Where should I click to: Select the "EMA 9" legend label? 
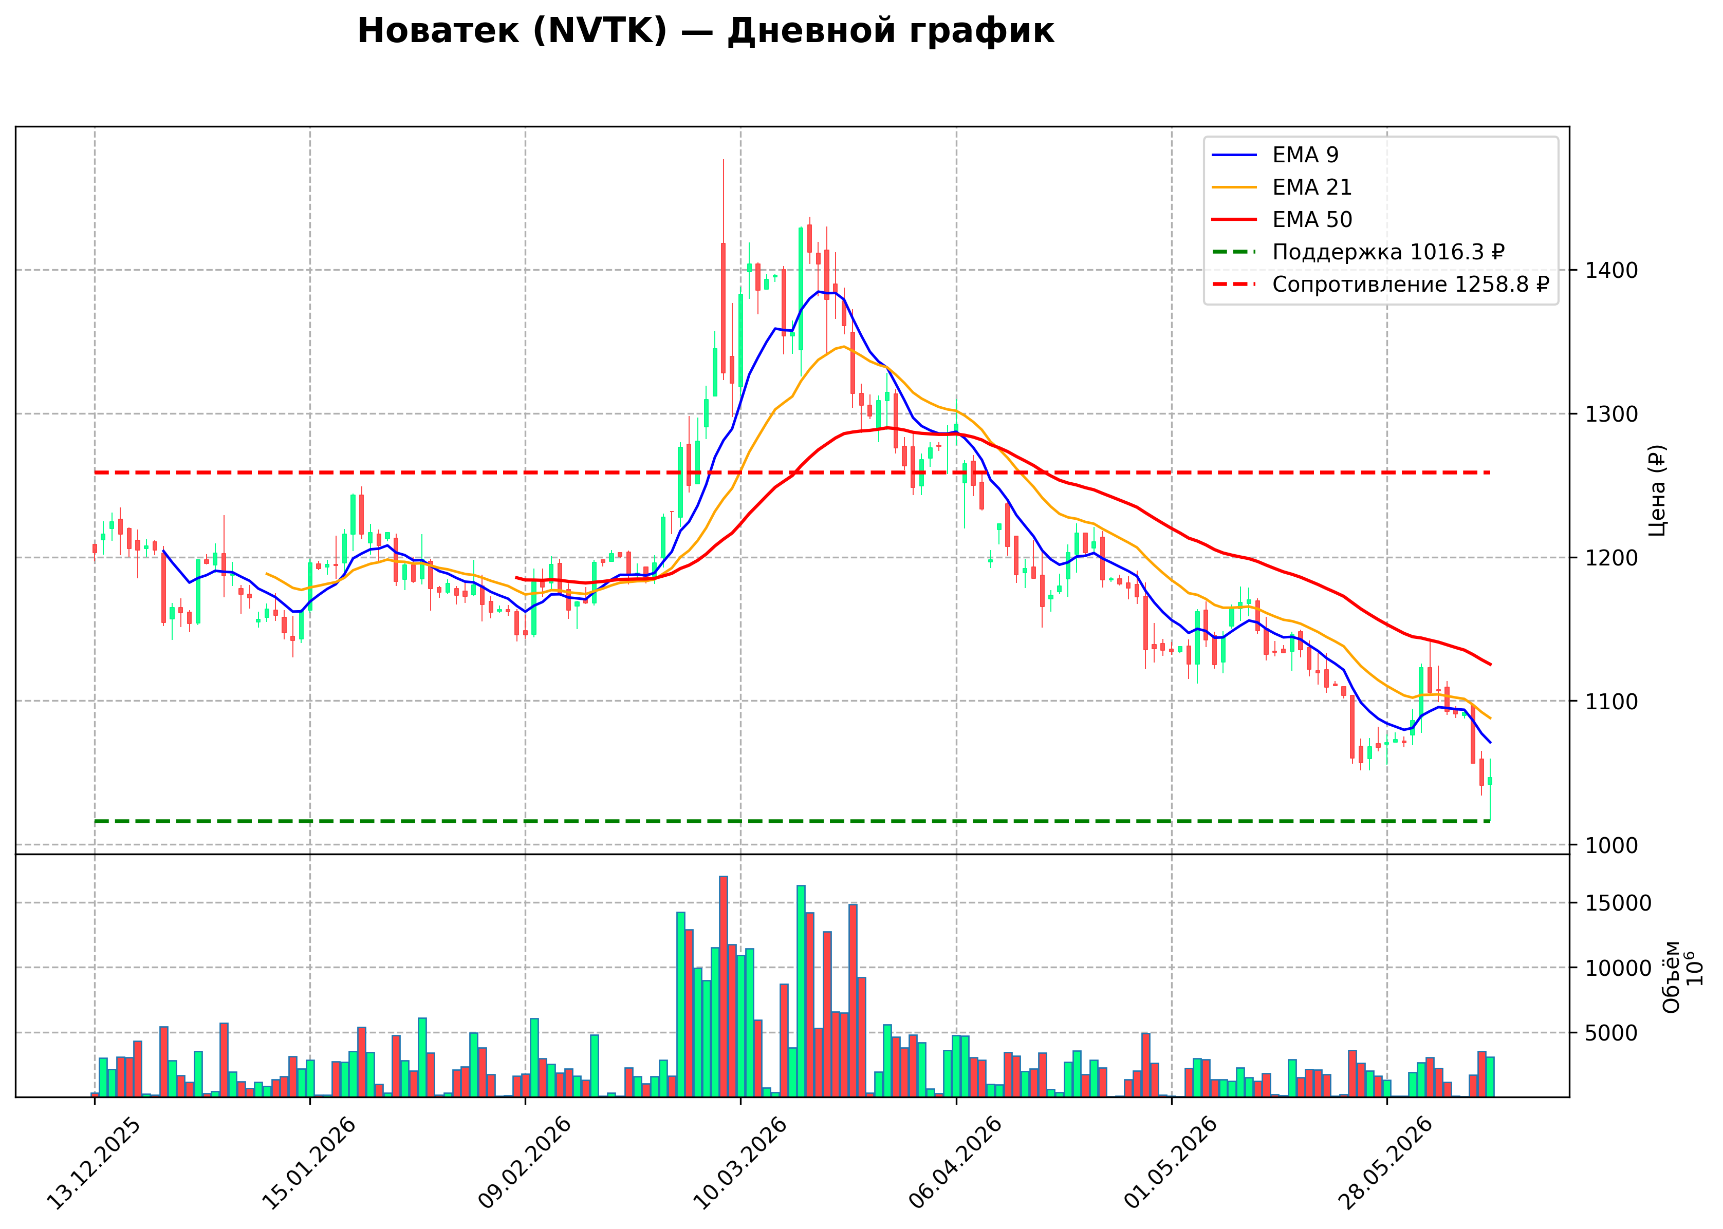[x=1305, y=155]
